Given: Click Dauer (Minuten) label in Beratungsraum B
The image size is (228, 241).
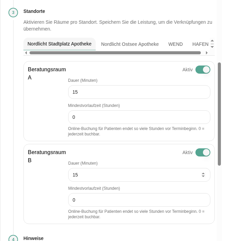Looking at the screenshot, I should [x=83, y=163].
